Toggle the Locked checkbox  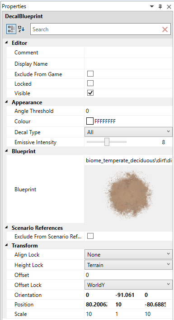(x=90, y=83)
